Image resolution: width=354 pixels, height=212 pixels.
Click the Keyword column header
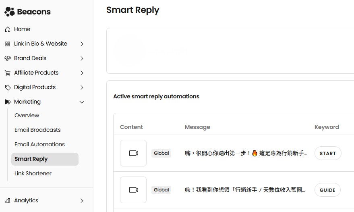point(327,127)
